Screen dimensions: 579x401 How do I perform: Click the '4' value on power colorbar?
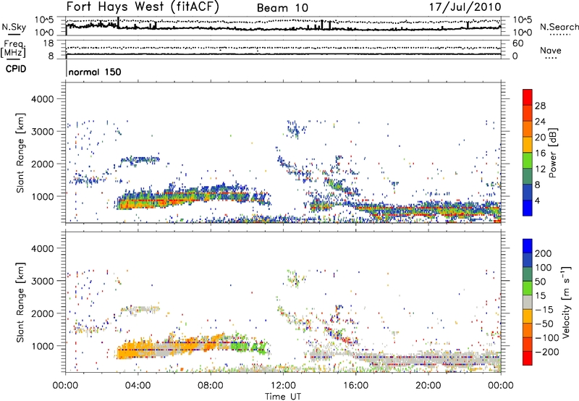tap(537, 201)
